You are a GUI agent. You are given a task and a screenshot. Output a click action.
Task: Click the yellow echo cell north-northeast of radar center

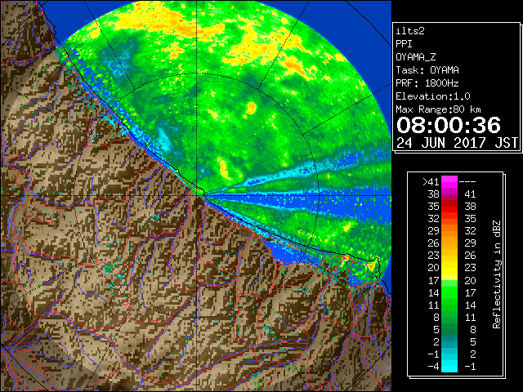[x=251, y=108]
